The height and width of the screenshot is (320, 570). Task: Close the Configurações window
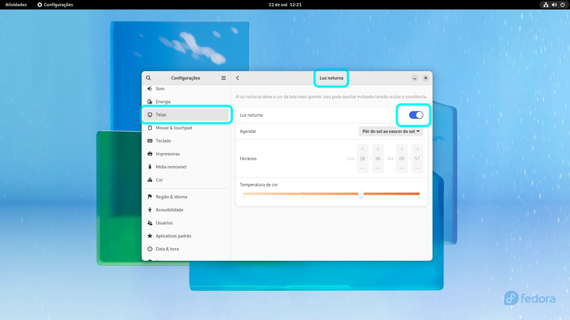pyautogui.click(x=426, y=78)
